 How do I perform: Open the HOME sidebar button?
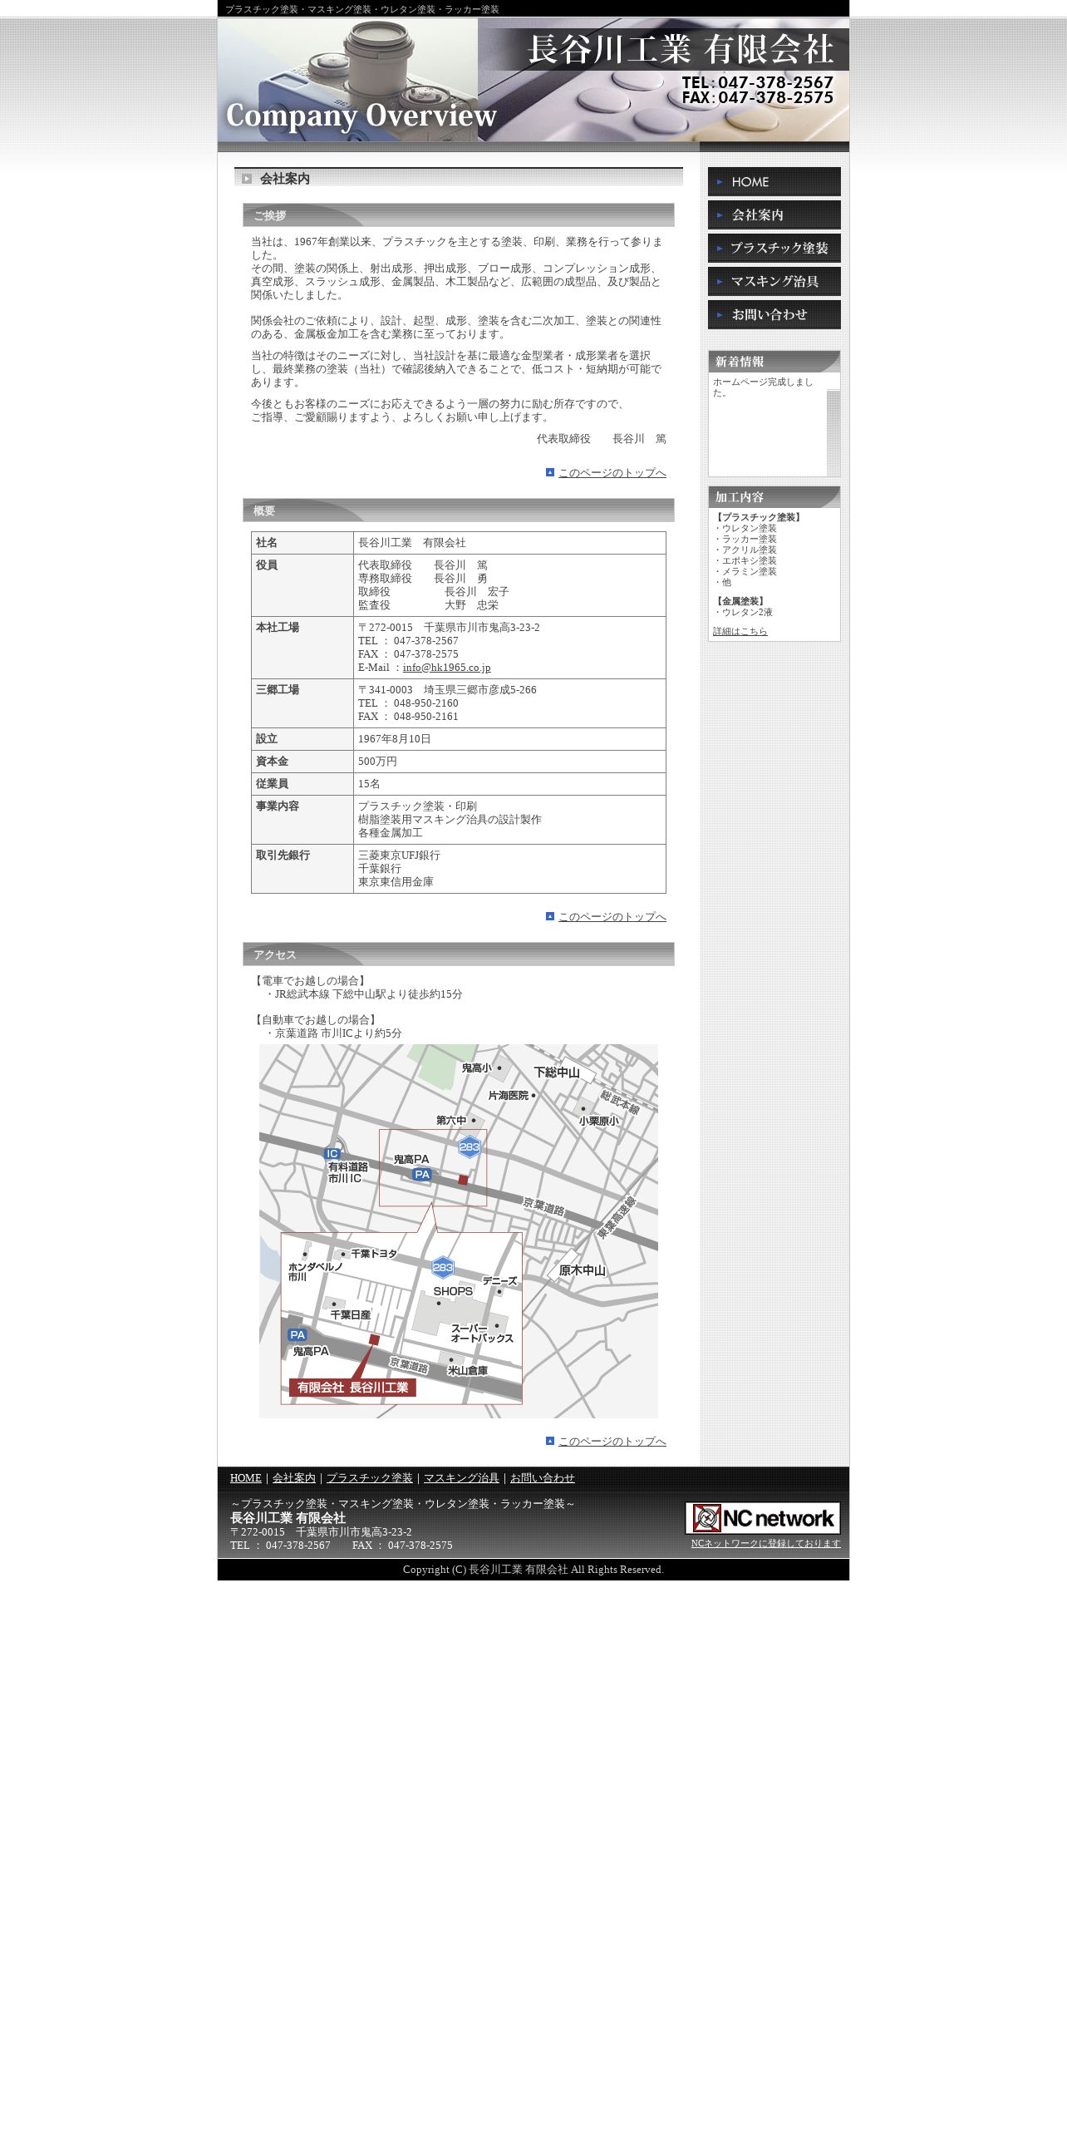(x=774, y=181)
